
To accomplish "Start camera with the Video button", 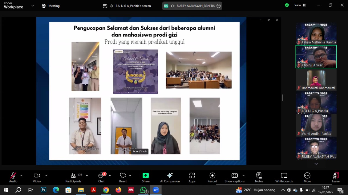I will 37,178.
